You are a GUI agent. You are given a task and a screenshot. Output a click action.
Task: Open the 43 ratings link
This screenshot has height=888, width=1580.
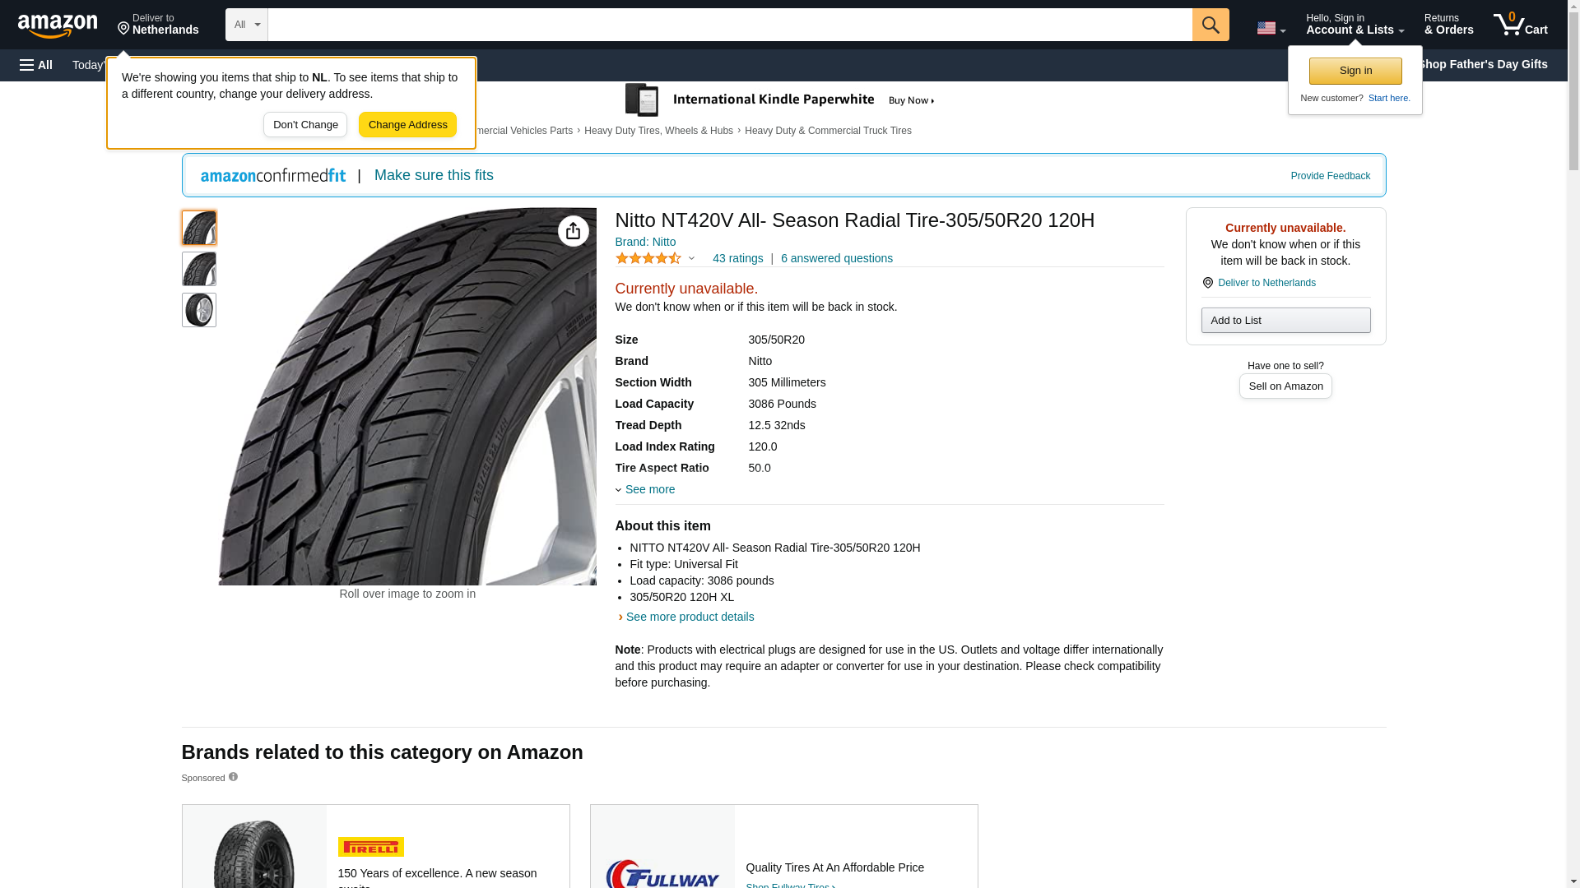click(x=737, y=259)
